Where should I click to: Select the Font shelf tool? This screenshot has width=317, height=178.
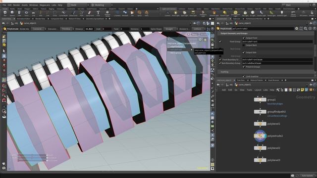tap(98, 13)
